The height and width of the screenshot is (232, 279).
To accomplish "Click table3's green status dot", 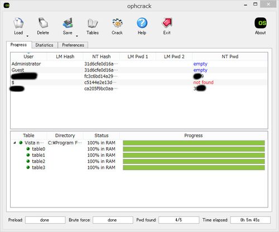I will [28, 167].
